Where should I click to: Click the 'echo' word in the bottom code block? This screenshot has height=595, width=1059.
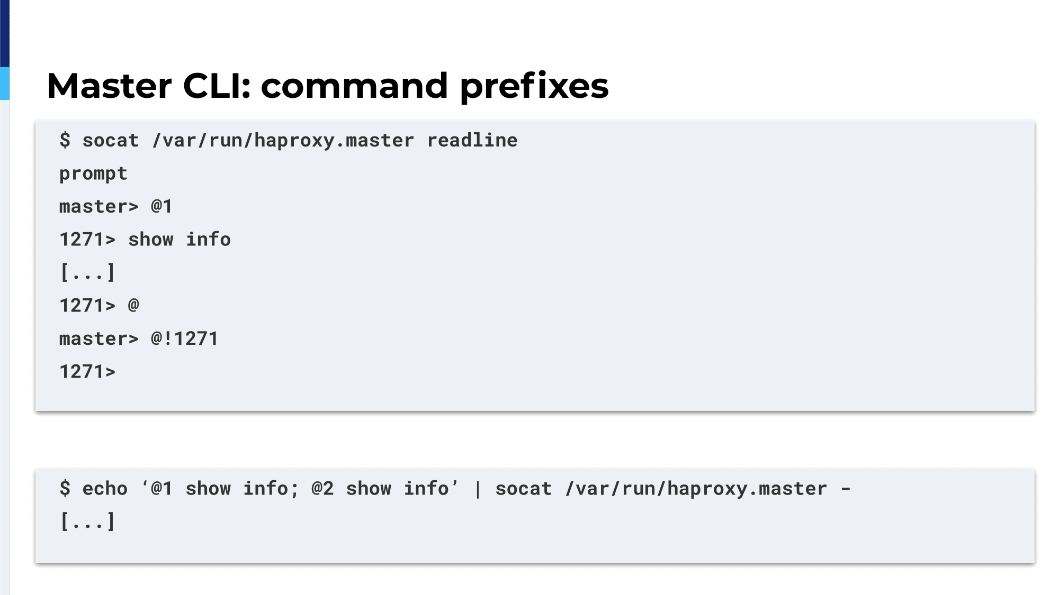pos(105,489)
